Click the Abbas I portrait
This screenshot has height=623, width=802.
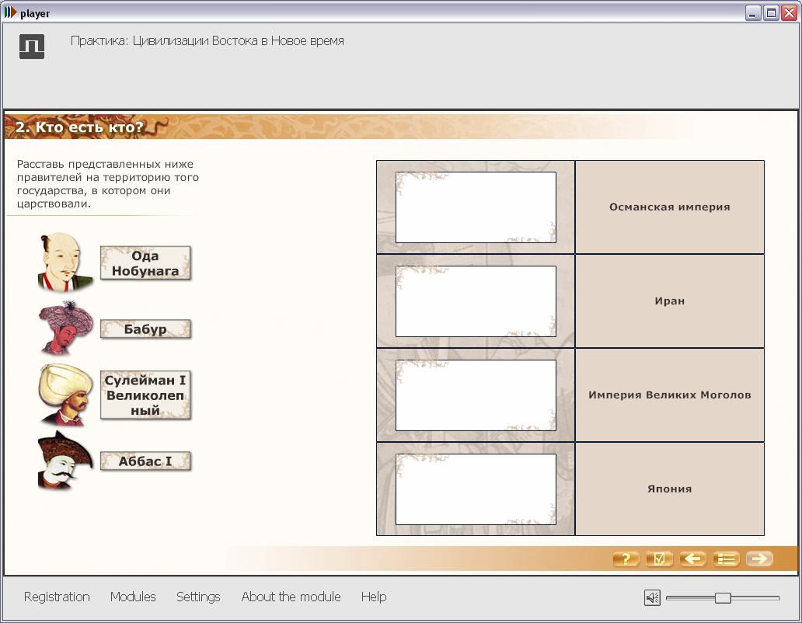coord(65,460)
